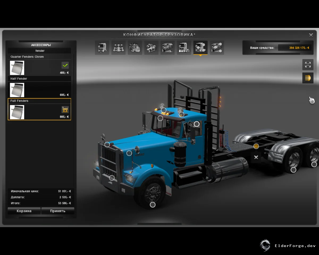Select the bull bar top corner marker

pos(107,144)
